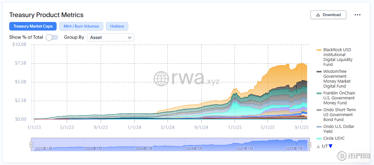Go to next legend page arrow

tap(331, 146)
